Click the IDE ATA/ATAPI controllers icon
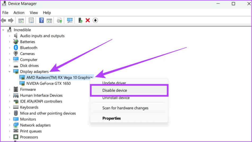 (16, 101)
